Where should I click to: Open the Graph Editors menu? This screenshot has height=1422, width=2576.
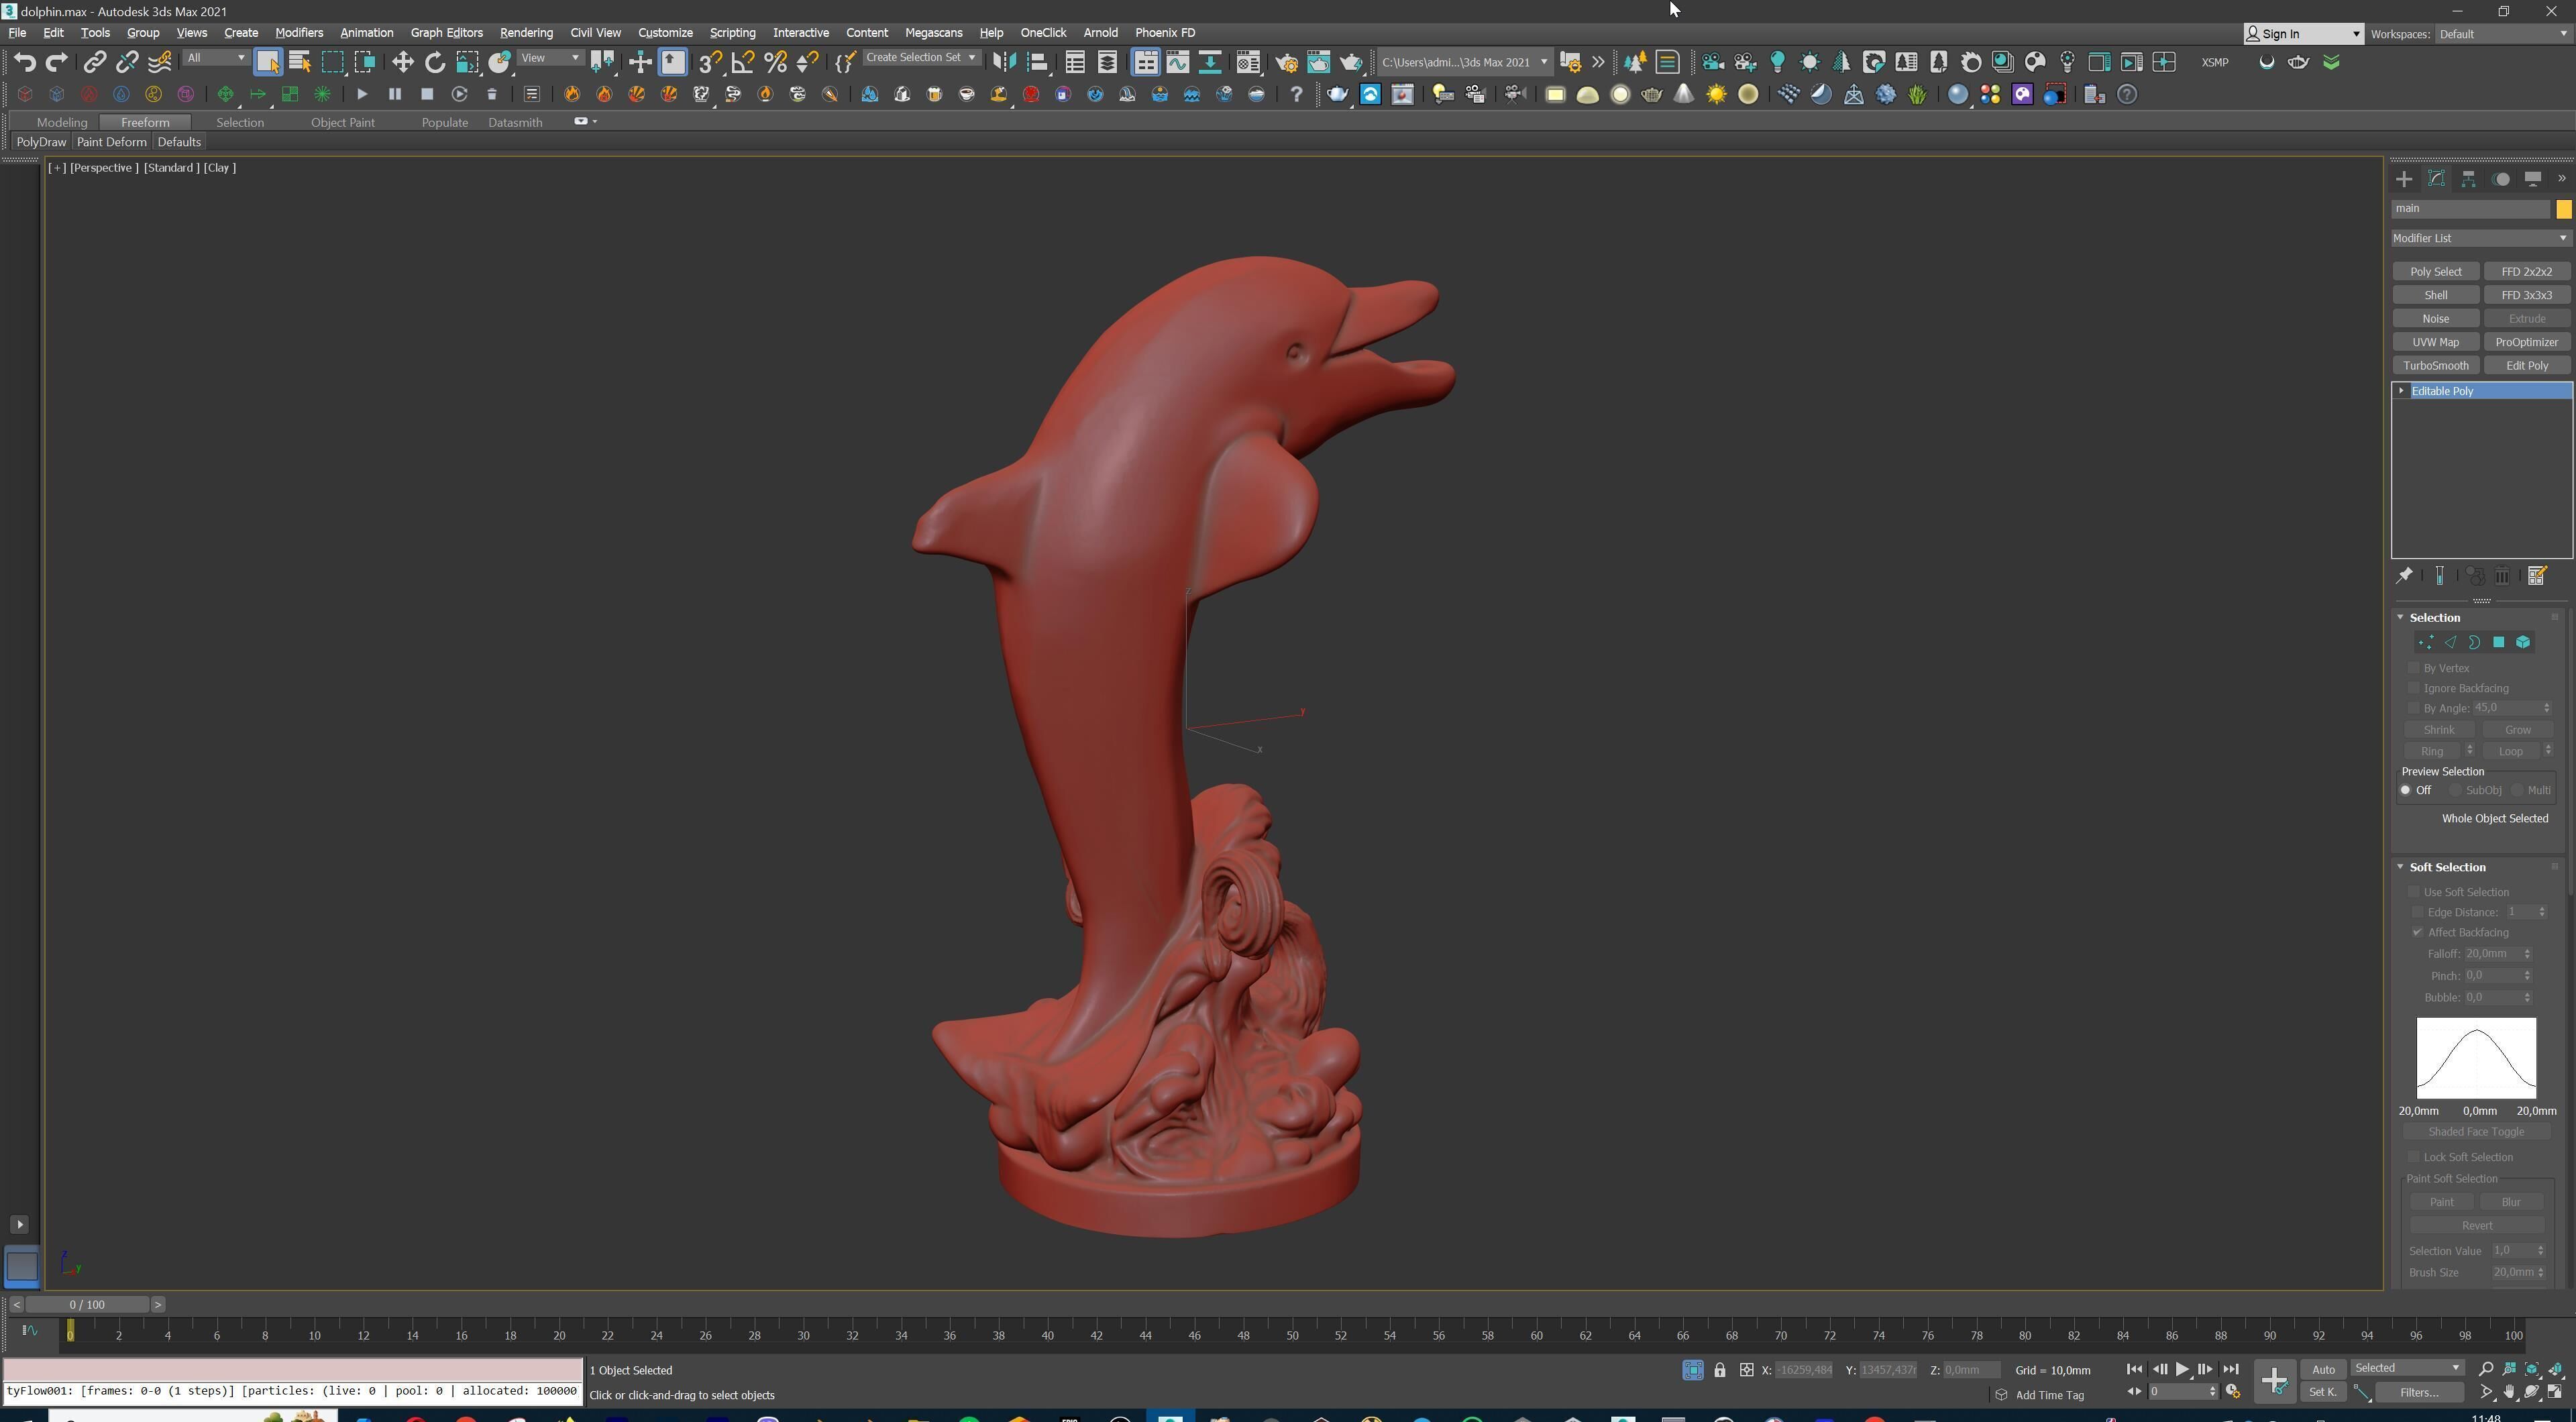click(x=446, y=32)
